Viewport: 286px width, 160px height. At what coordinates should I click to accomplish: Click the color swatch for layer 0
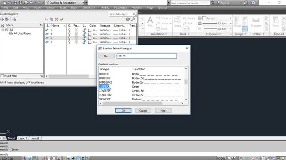pyautogui.click(x=90, y=30)
